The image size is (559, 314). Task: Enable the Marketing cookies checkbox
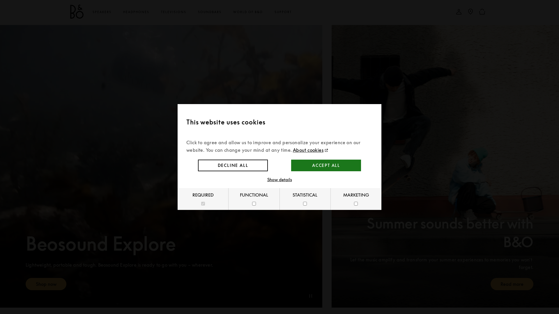[356, 204]
